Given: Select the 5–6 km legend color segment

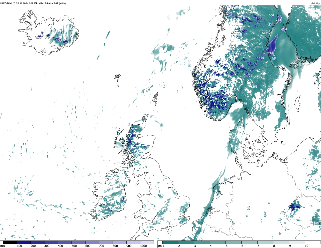Looking at the screenshot, I should tap(234, 242).
